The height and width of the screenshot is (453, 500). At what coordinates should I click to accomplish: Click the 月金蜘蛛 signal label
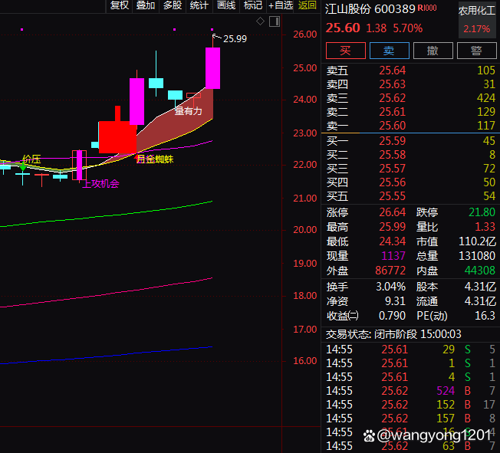click(155, 159)
